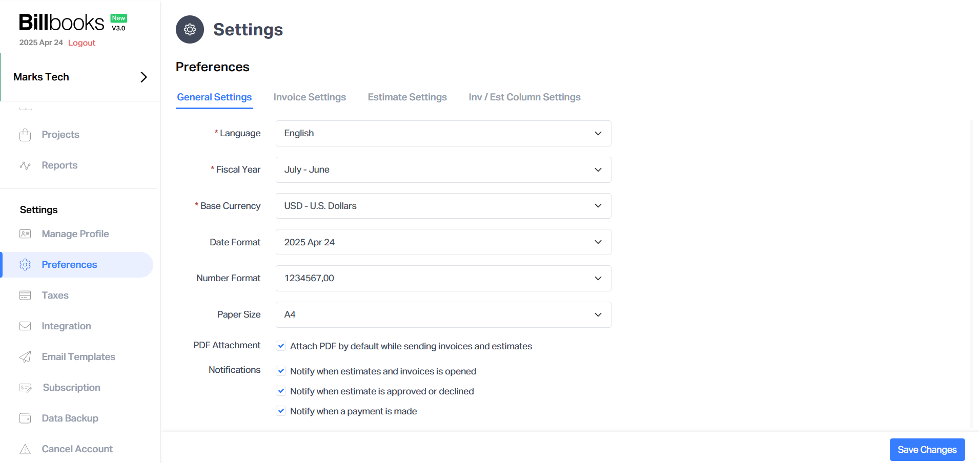Click the Email Templates paper plane icon
Viewport: 979px width, 463px height.
pos(25,356)
